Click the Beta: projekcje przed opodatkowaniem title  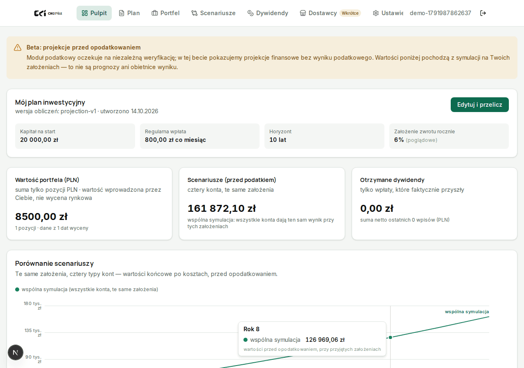pos(84,47)
